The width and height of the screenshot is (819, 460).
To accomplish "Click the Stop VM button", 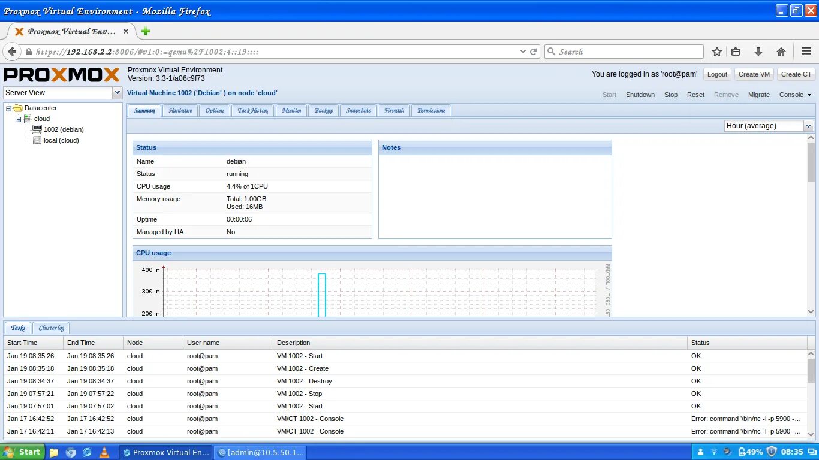I will point(671,95).
